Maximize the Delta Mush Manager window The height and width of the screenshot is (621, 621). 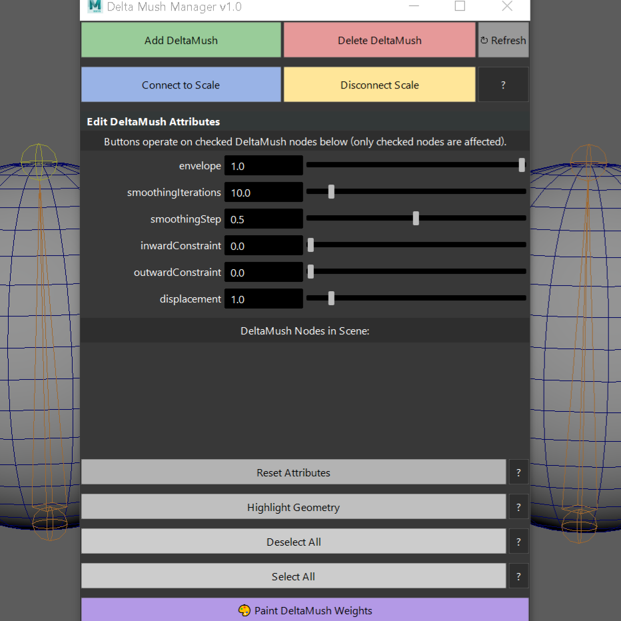460,6
